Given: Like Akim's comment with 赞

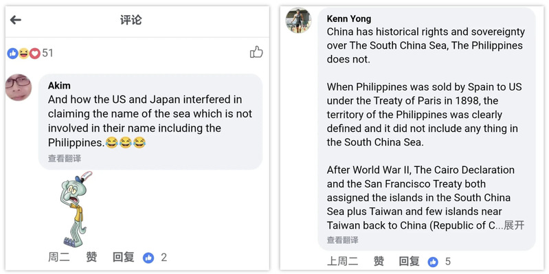Looking at the screenshot, I should pyautogui.click(x=91, y=258).
